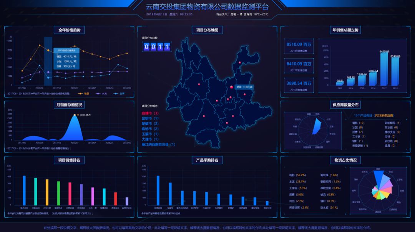Click a yellow 钢筋 data point on the price line
The height and width of the screenshot is (232, 415).
click(x=48, y=50)
